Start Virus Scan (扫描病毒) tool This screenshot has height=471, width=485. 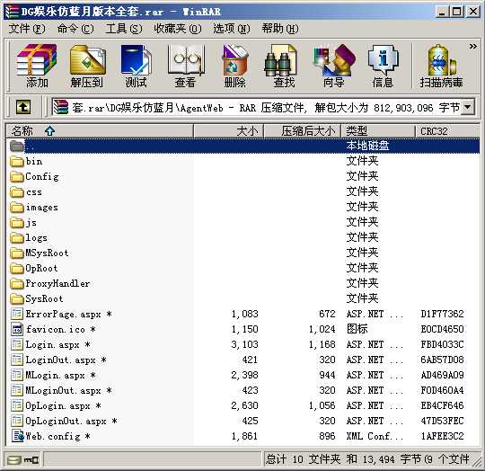click(x=441, y=66)
